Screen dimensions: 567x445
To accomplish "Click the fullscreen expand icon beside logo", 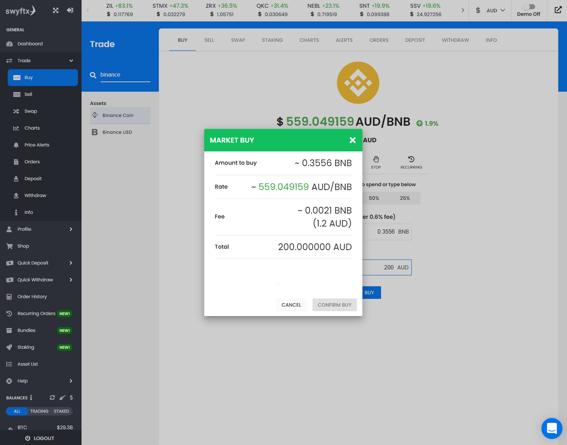I will (x=56, y=10).
